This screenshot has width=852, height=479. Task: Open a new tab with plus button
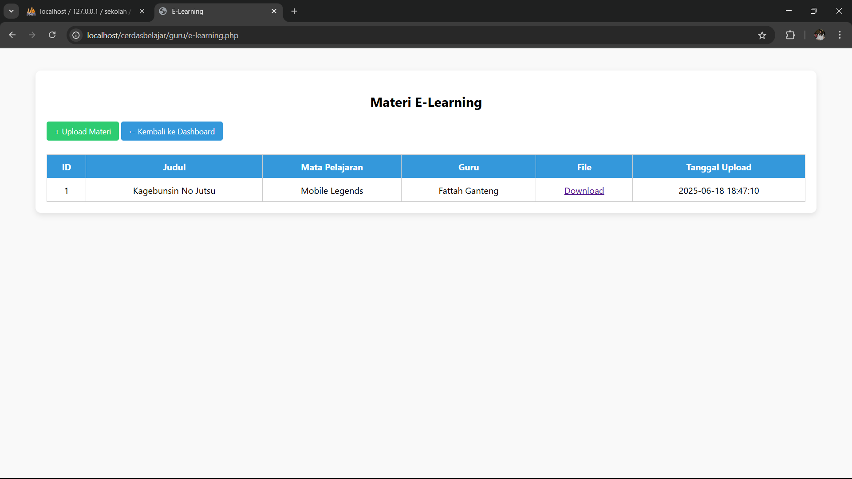pos(294,11)
